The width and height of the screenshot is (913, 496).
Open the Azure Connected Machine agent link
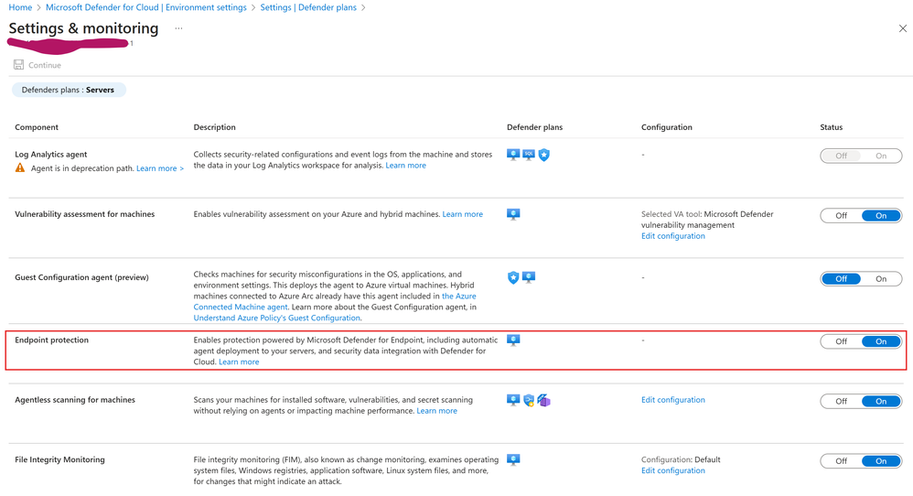(335, 302)
